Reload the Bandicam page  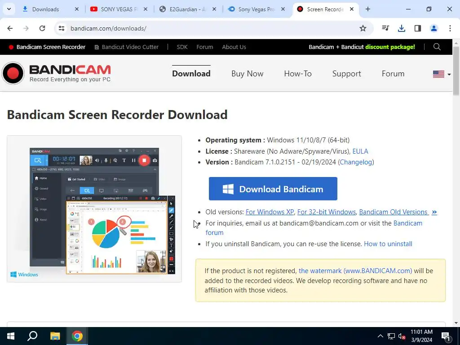(x=42, y=28)
